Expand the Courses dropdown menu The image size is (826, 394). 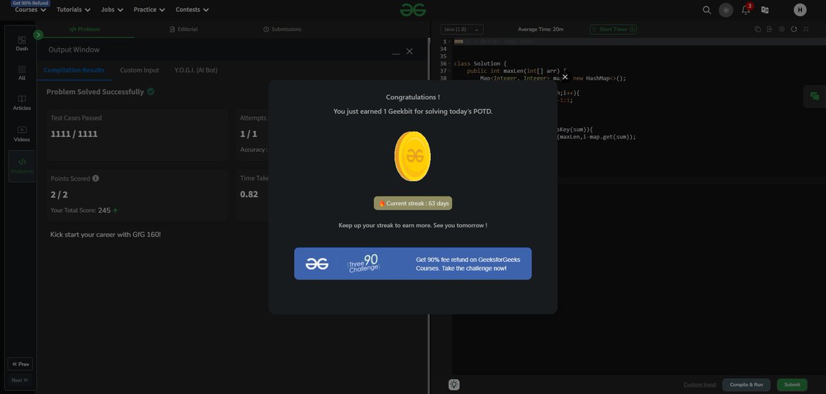(31, 10)
